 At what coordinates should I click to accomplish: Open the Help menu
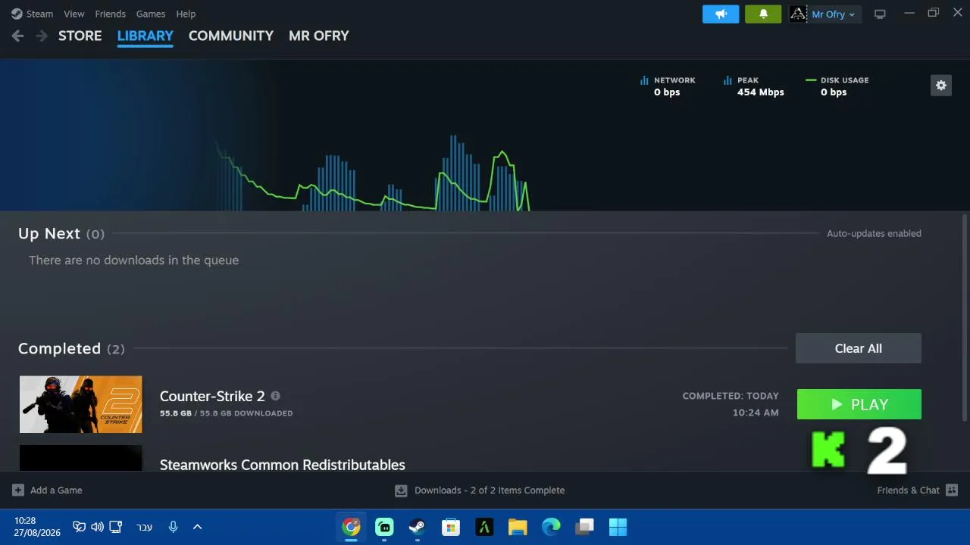click(x=186, y=14)
